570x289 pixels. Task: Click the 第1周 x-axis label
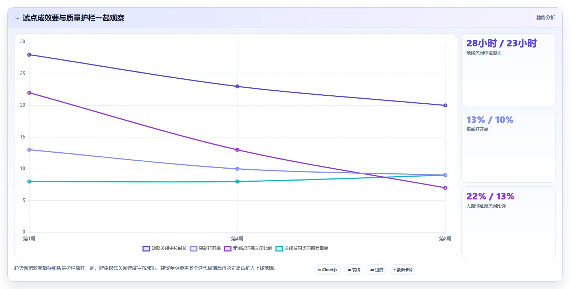[29, 239]
